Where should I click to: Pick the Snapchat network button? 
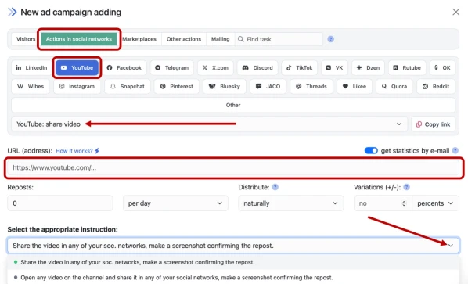click(x=128, y=87)
